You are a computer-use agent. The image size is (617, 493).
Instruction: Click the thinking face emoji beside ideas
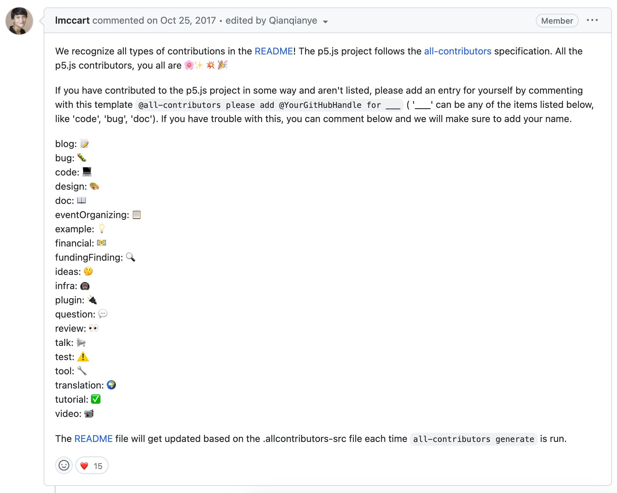(88, 272)
